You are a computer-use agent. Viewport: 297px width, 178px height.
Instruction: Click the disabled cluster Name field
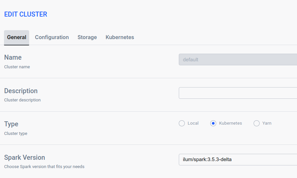pyautogui.click(x=238, y=60)
